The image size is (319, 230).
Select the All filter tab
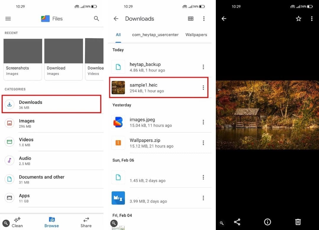[x=118, y=35]
